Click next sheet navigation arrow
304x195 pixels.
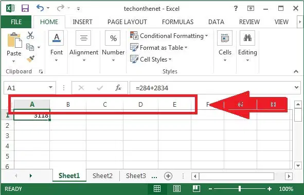(31, 175)
